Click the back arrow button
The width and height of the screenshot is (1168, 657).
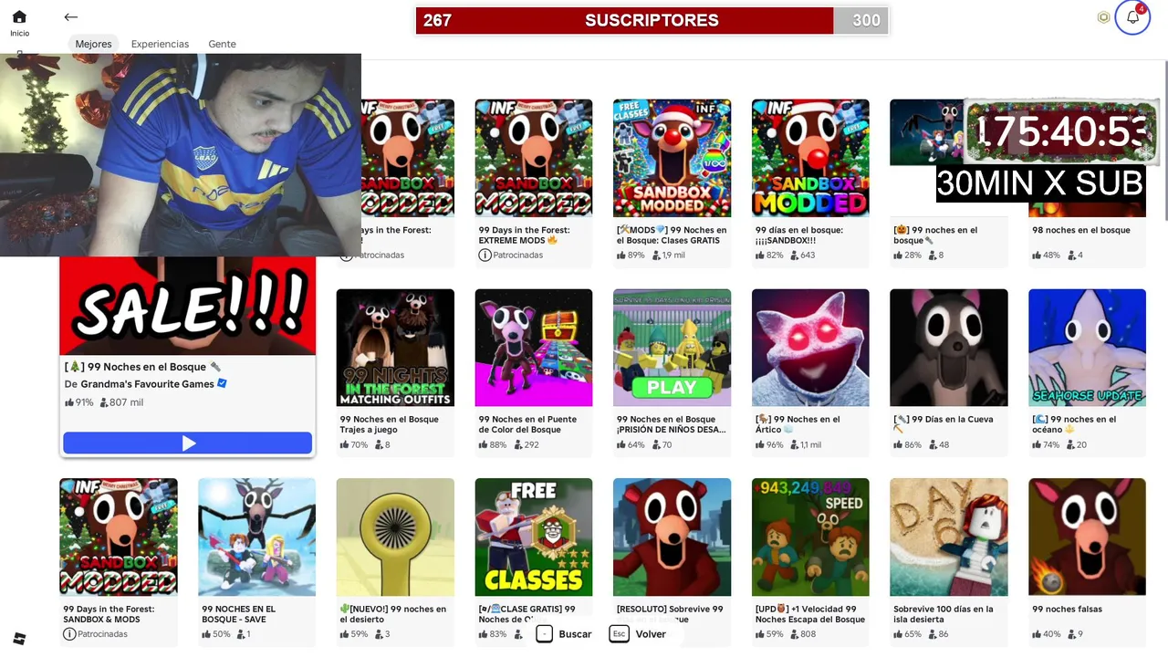(71, 17)
